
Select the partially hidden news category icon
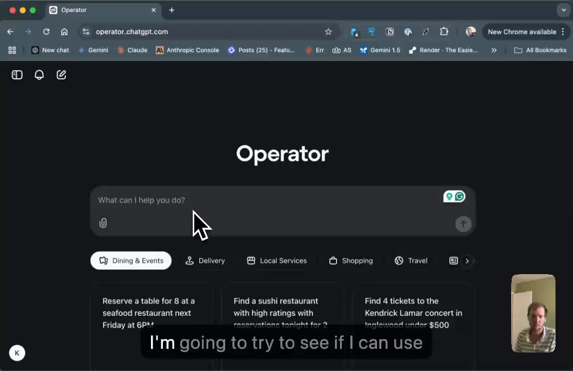(x=453, y=261)
